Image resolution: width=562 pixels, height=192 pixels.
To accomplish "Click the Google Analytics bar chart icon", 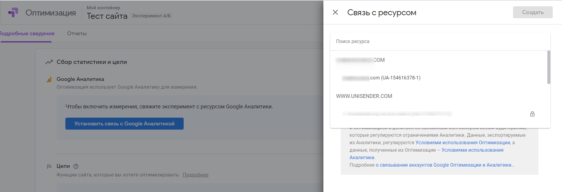I will tap(49, 79).
